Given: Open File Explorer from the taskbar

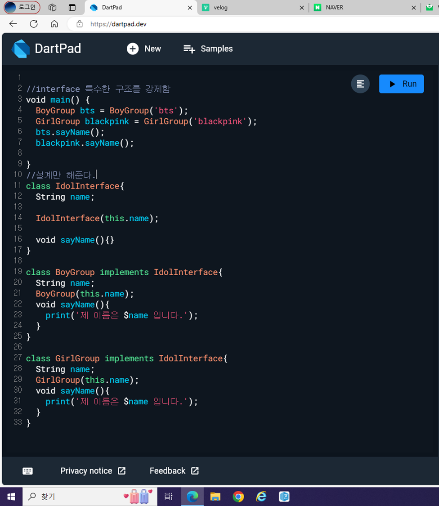Looking at the screenshot, I should click(x=215, y=497).
